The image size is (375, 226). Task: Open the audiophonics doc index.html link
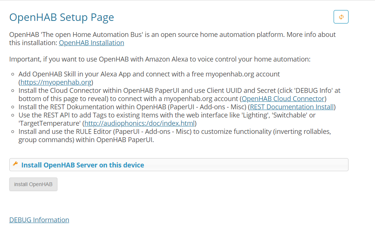click(x=139, y=123)
